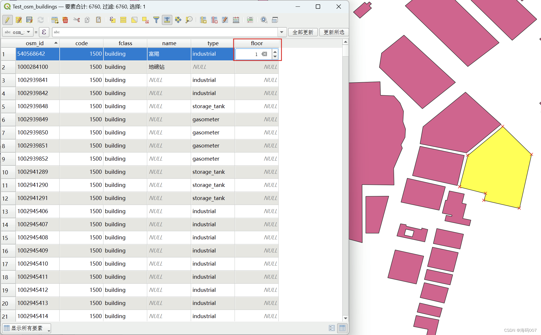Delete selected features with red trash icon
Screen dimensions: 541x335
65,20
